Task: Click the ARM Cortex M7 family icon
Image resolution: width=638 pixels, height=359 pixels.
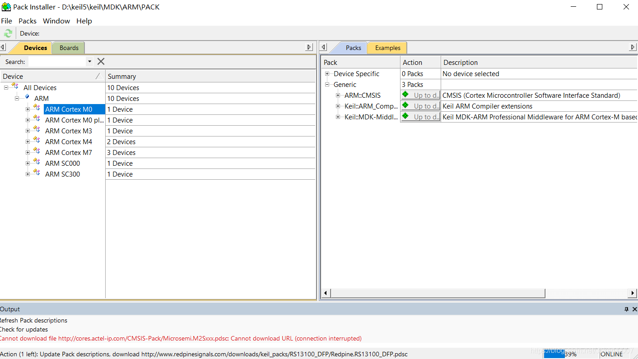Action: (37, 151)
